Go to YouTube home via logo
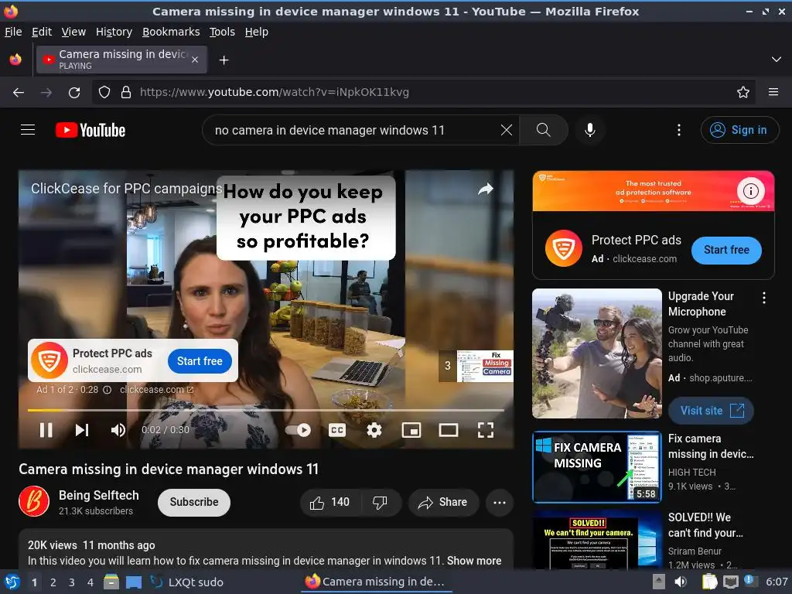Image resolution: width=792 pixels, height=594 pixels. point(90,130)
